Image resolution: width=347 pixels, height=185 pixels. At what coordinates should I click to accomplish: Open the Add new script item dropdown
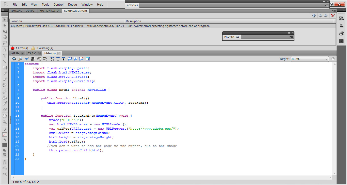tap(14, 59)
